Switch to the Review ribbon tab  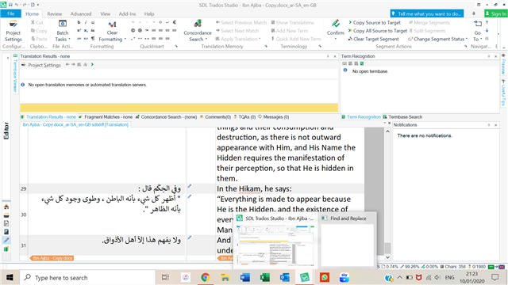tap(55, 14)
